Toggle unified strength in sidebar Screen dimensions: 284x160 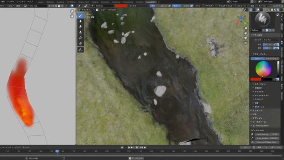pyautogui.click(x=278, y=48)
